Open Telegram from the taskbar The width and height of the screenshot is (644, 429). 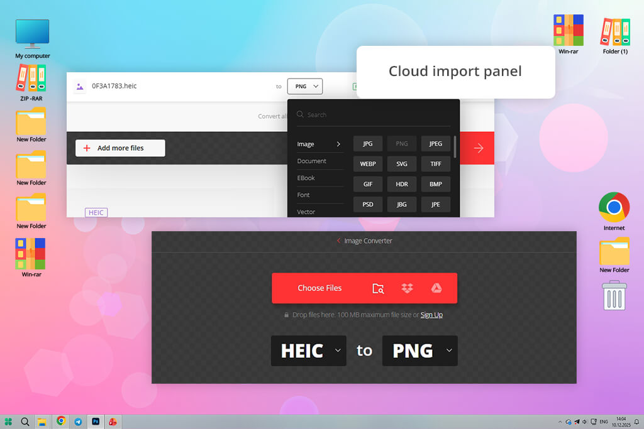pyautogui.click(x=78, y=421)
